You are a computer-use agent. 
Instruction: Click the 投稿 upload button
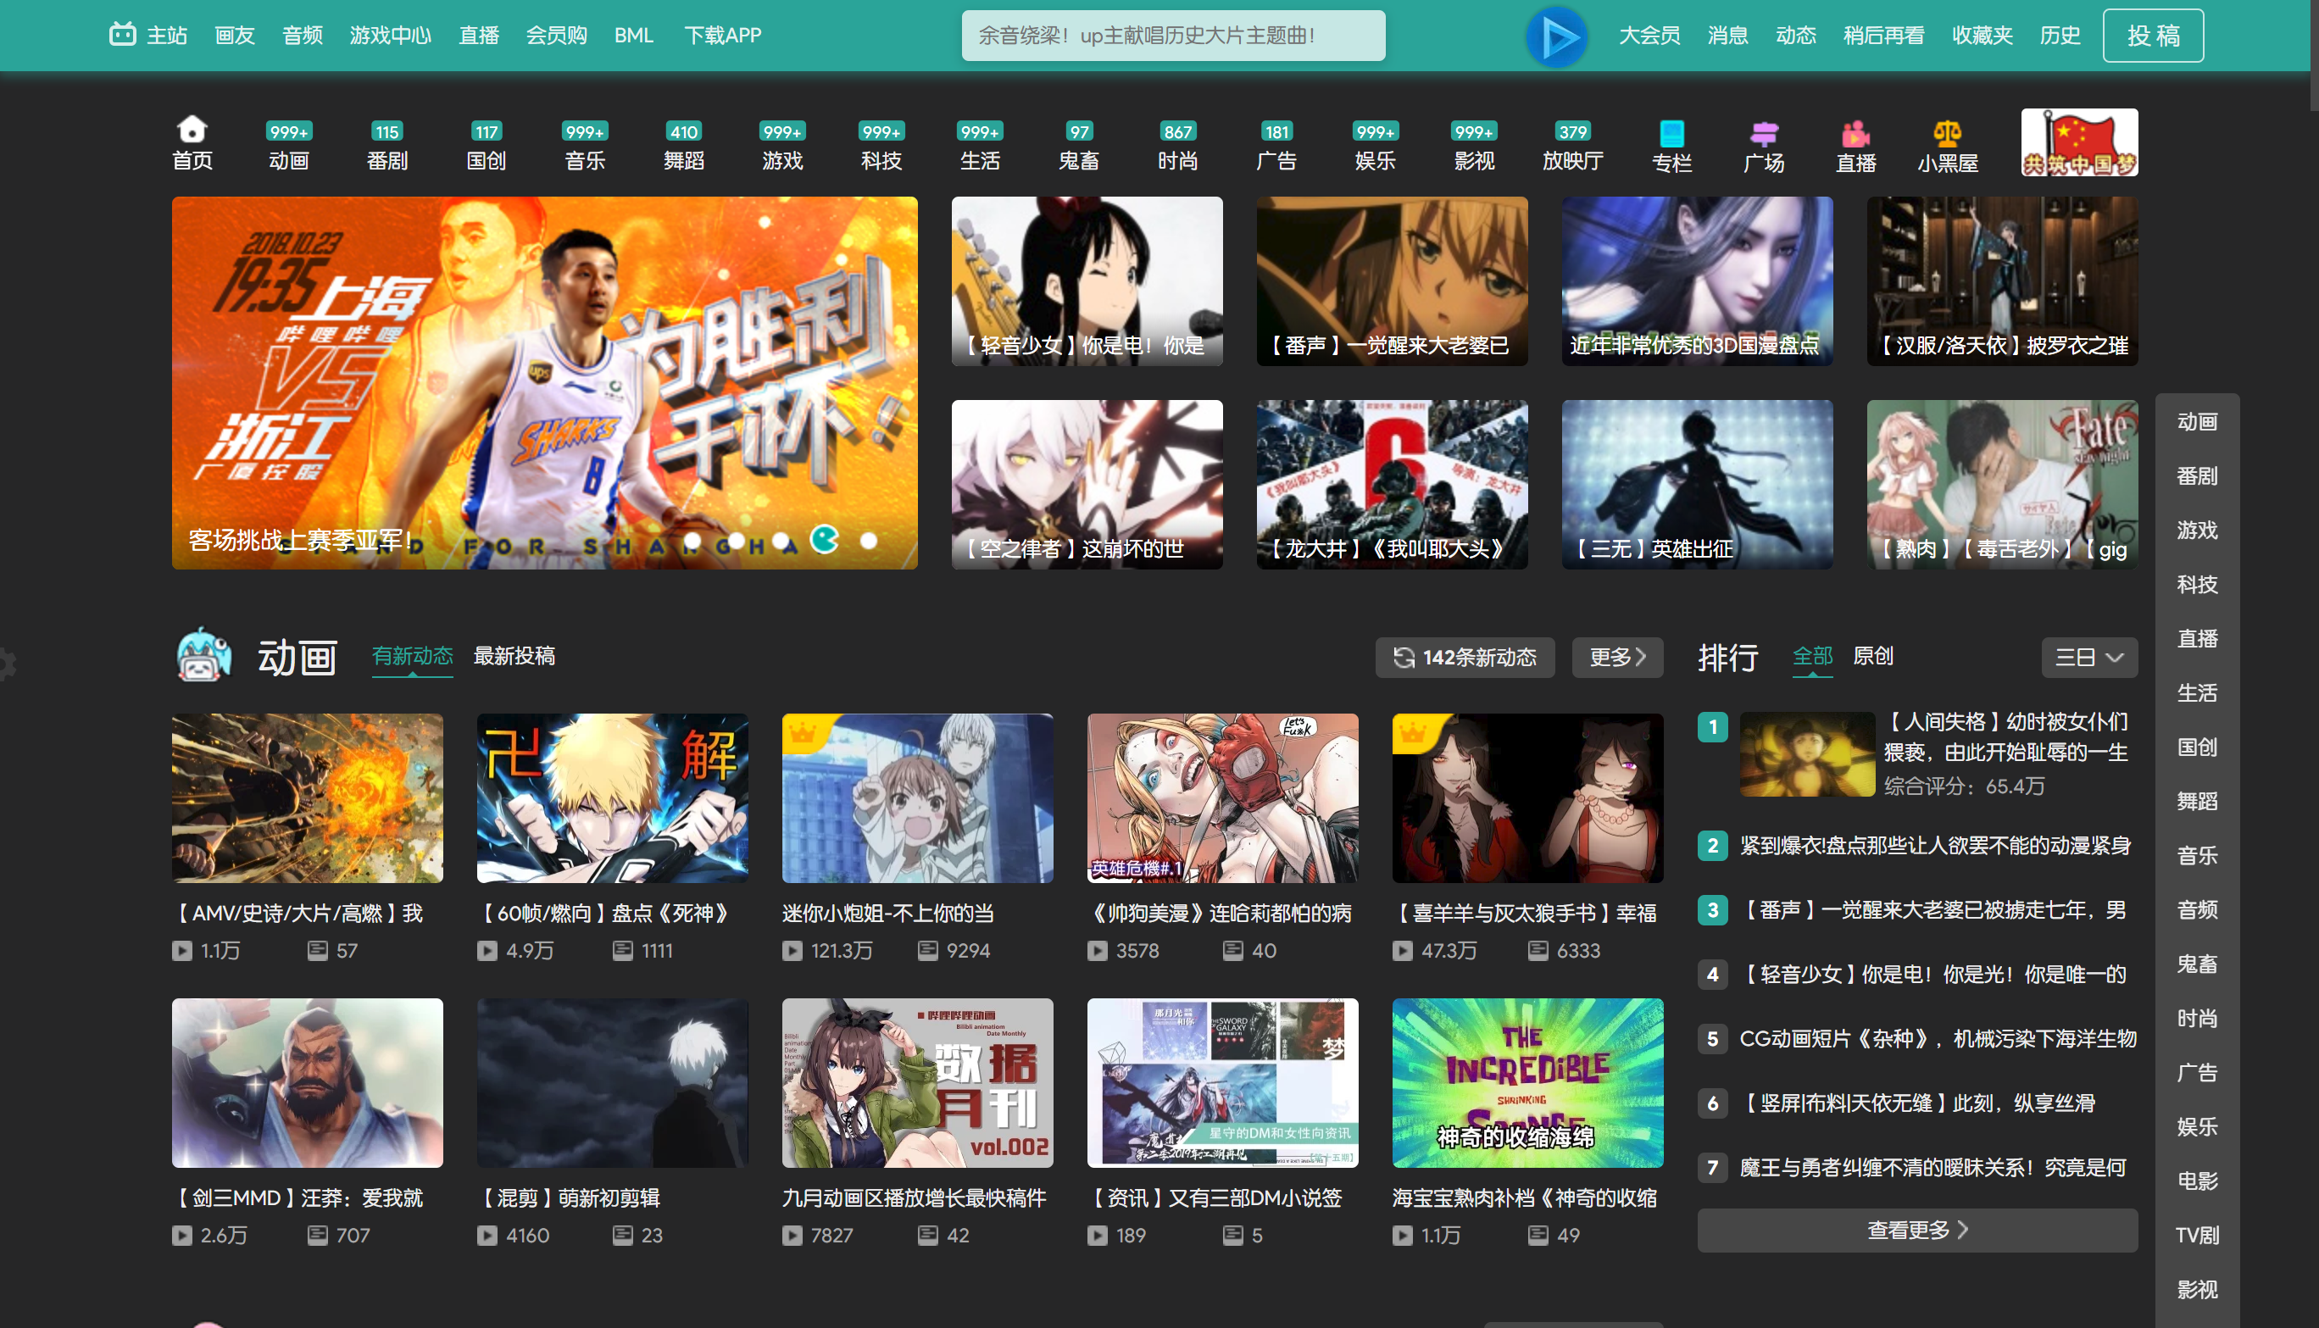(x=2152, y=36)
